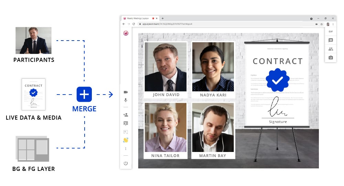Image resolution: width=344 pixels, height=186 pixels.
Task: Click the power leave meeting icon
Action: (126, 163)
